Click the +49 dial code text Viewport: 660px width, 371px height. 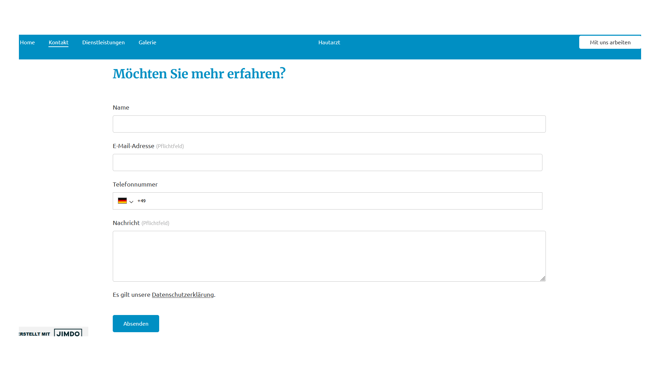tap(141, 201)
